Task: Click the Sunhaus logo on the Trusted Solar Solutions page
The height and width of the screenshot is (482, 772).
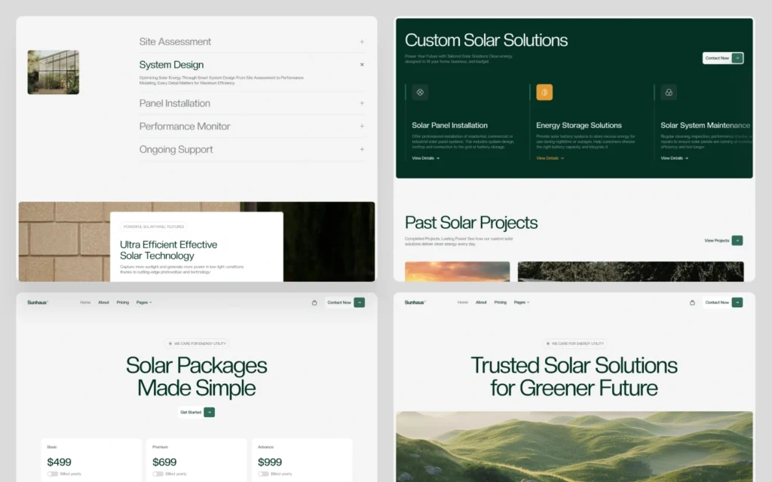Action: (x=415, y=303)
